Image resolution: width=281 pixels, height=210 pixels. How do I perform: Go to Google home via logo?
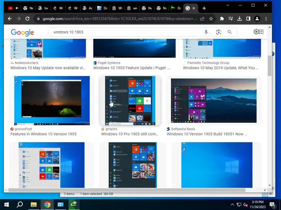tap(23, 33)
